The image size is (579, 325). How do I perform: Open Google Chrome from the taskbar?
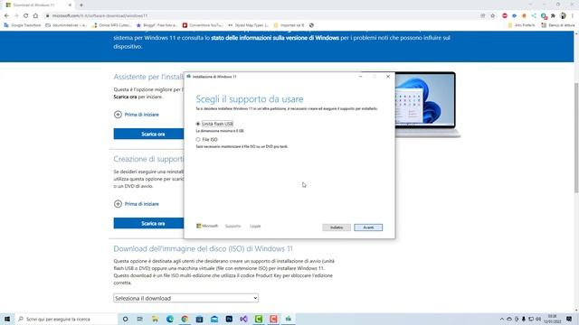coord(185,319)
